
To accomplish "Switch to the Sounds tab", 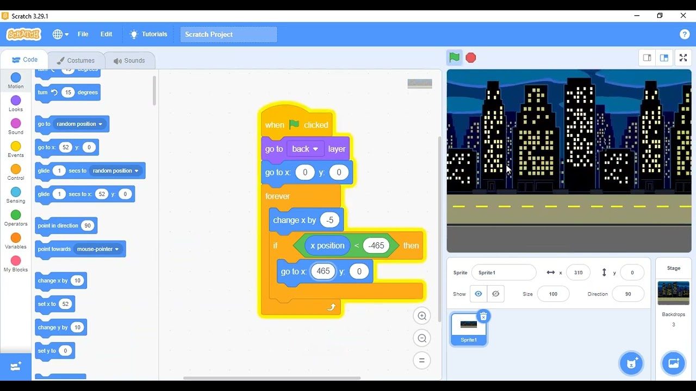I will 128,60.
